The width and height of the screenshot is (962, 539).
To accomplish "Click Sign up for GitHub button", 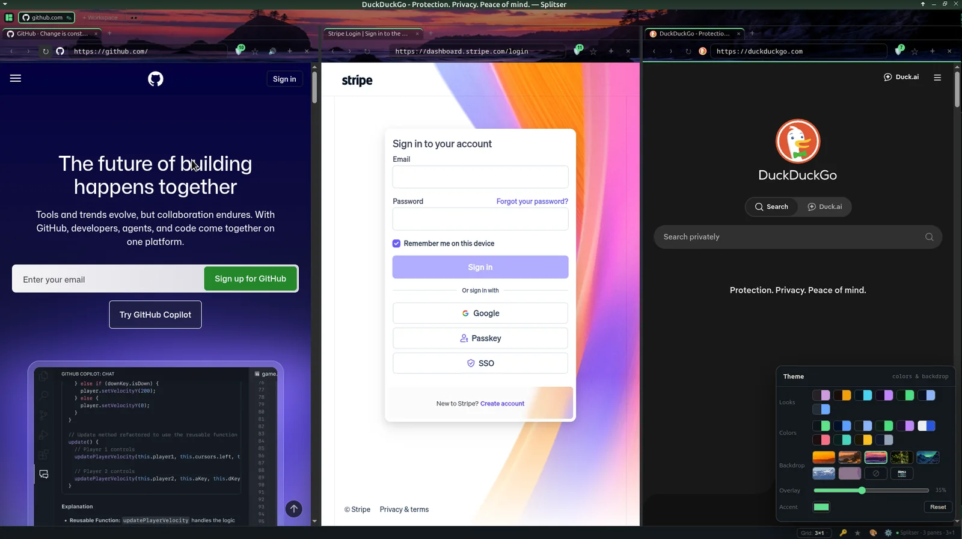I will point(251,279).
